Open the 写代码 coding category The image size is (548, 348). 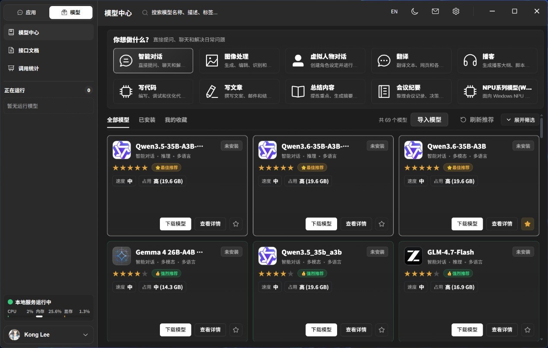[x=153, y=91]
